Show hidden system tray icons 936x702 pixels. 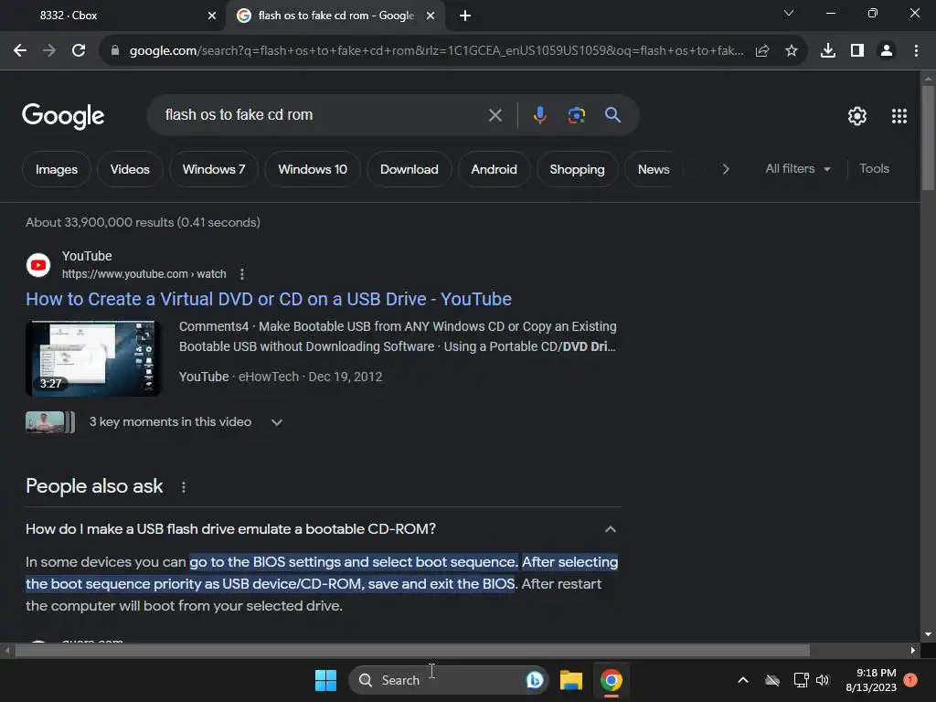(743, 680)
